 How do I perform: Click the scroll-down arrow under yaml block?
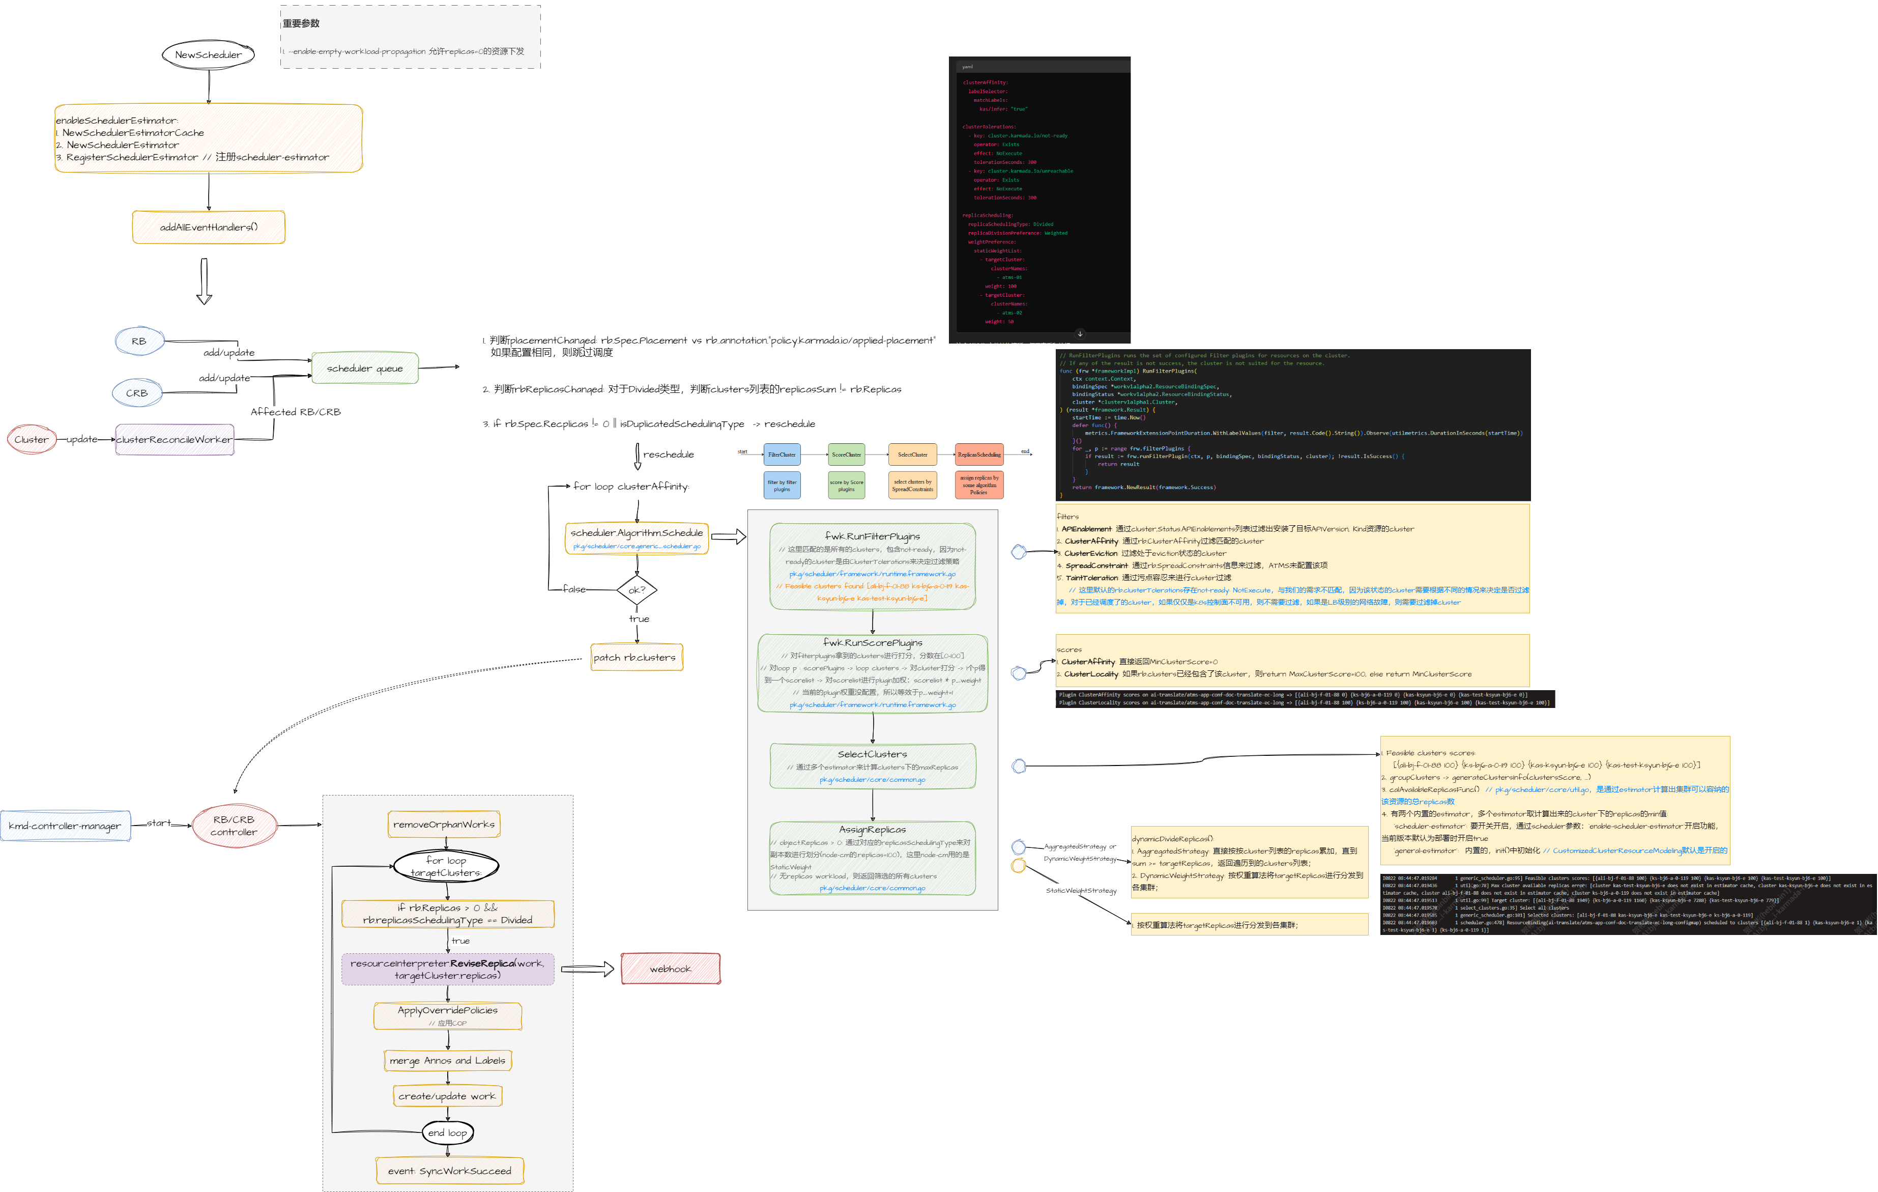(1079, 334)
